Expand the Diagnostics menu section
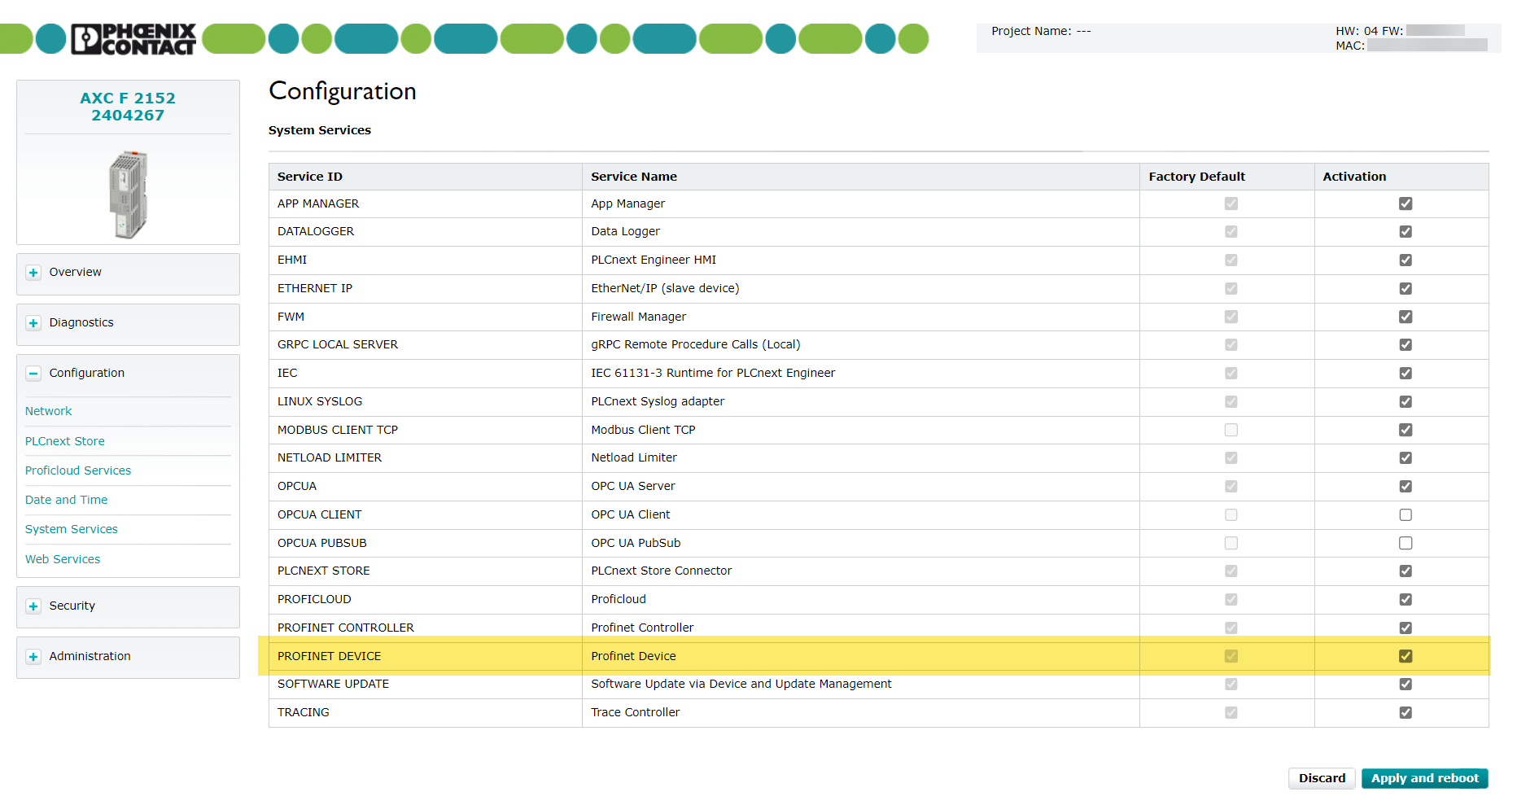The width and height of the screenshot is (1517, 805). click(33, 323)
